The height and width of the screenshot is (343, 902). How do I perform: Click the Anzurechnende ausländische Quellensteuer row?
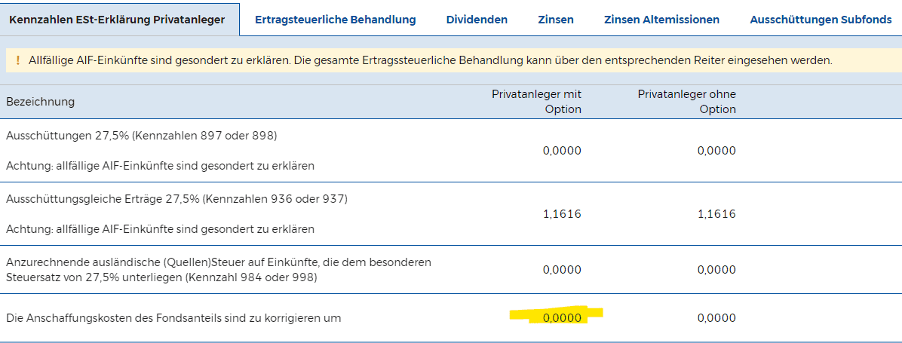click(x=451, y=269)
